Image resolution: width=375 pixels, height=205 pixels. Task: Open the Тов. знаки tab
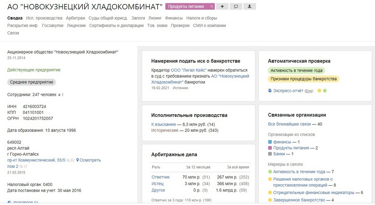[157, 26]
